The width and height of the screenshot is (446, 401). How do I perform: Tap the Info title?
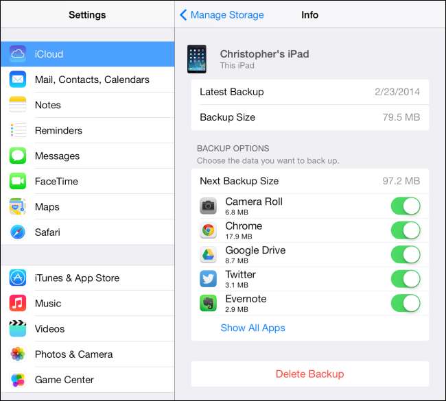point(309,15)
